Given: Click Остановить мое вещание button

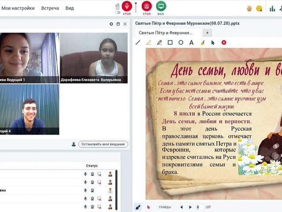Looking at the screenshot, I should (x=103, y=144).
